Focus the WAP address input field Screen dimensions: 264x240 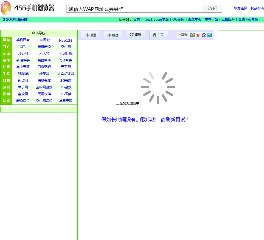[135, 9]
